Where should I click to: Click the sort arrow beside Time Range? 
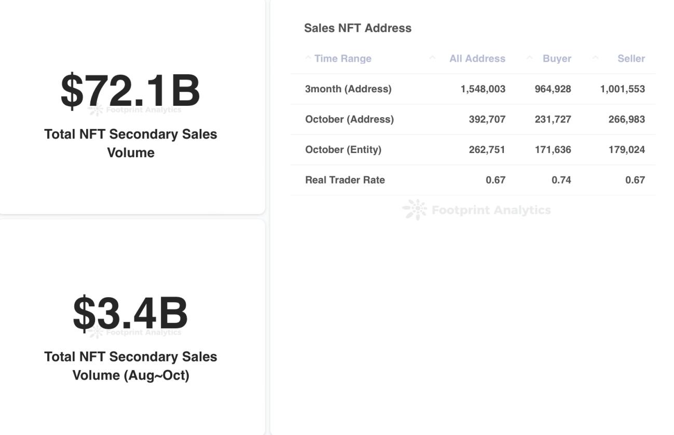pos(308,58)
